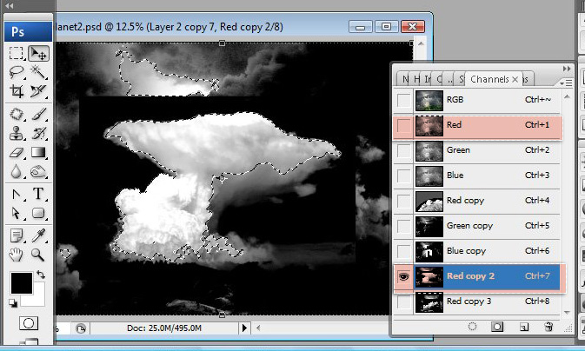Screen dimensions: 585x351
Task: Select the Lasso tool
Action: 16,71
